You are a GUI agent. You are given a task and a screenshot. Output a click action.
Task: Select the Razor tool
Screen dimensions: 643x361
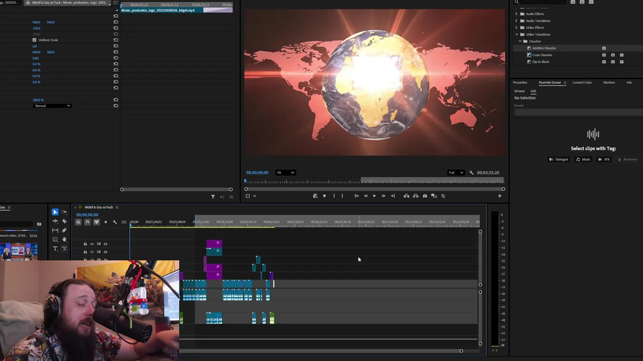point(64,221)
